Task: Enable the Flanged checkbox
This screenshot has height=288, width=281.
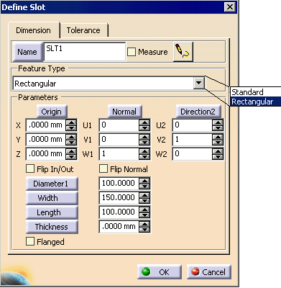Action: [30, 241]
